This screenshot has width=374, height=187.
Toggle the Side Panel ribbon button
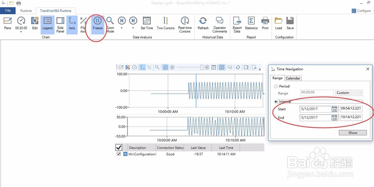(x=60, y=25)
